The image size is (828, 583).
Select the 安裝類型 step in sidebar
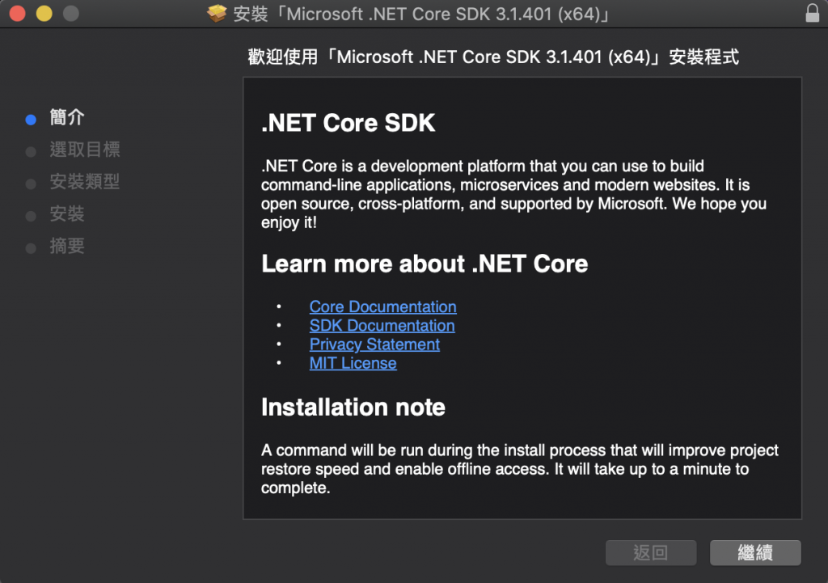click(85, 182)
